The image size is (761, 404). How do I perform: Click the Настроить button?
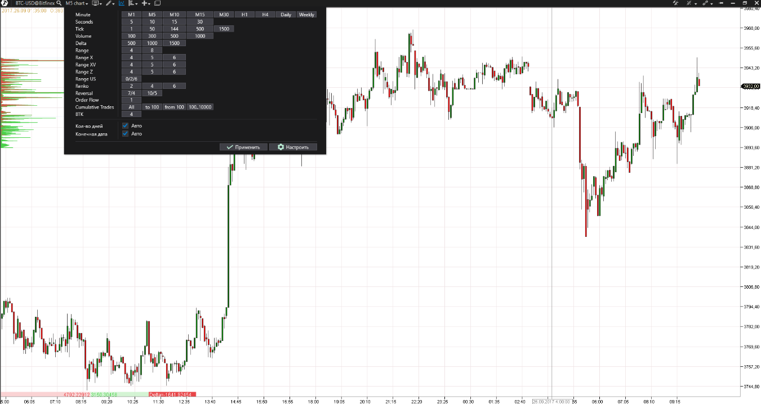coord(293,147)
